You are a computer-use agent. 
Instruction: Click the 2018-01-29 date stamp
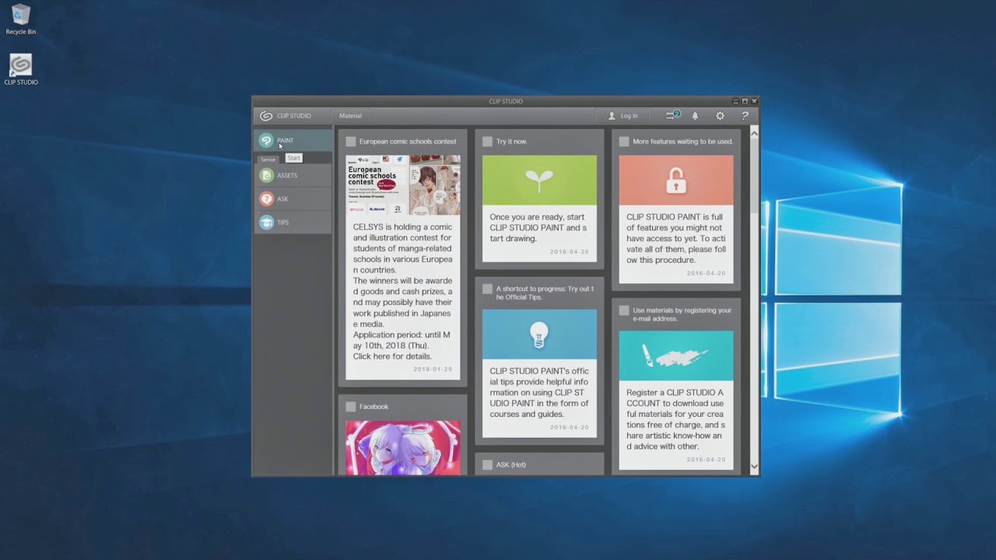pyautogui.click(x=433, y=369)
